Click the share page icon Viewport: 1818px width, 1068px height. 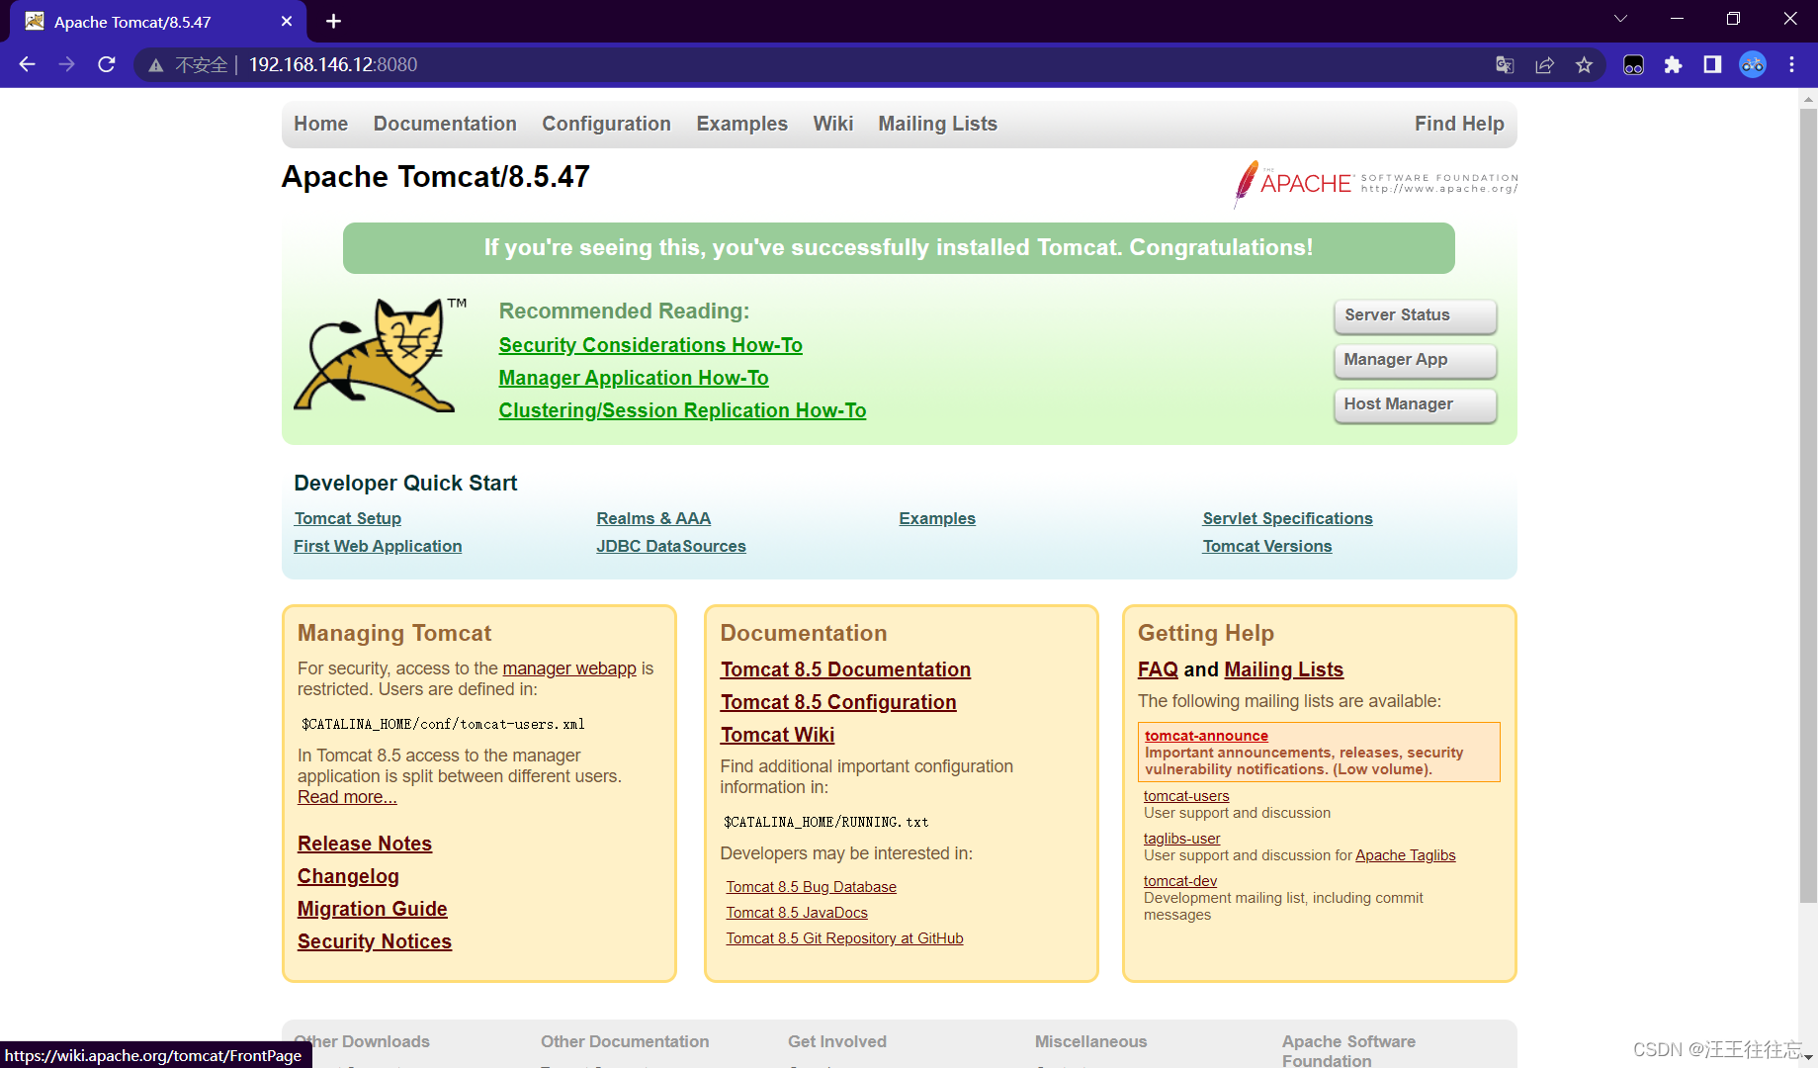[1544, 65]
